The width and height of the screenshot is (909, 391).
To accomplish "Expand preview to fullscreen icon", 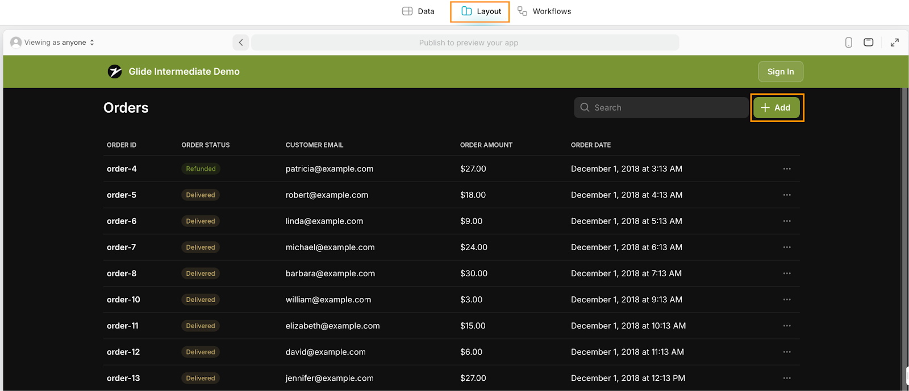I will tap(895, 43).
